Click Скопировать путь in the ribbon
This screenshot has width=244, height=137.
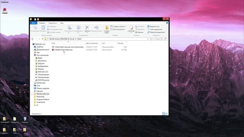tap(55, 29)
